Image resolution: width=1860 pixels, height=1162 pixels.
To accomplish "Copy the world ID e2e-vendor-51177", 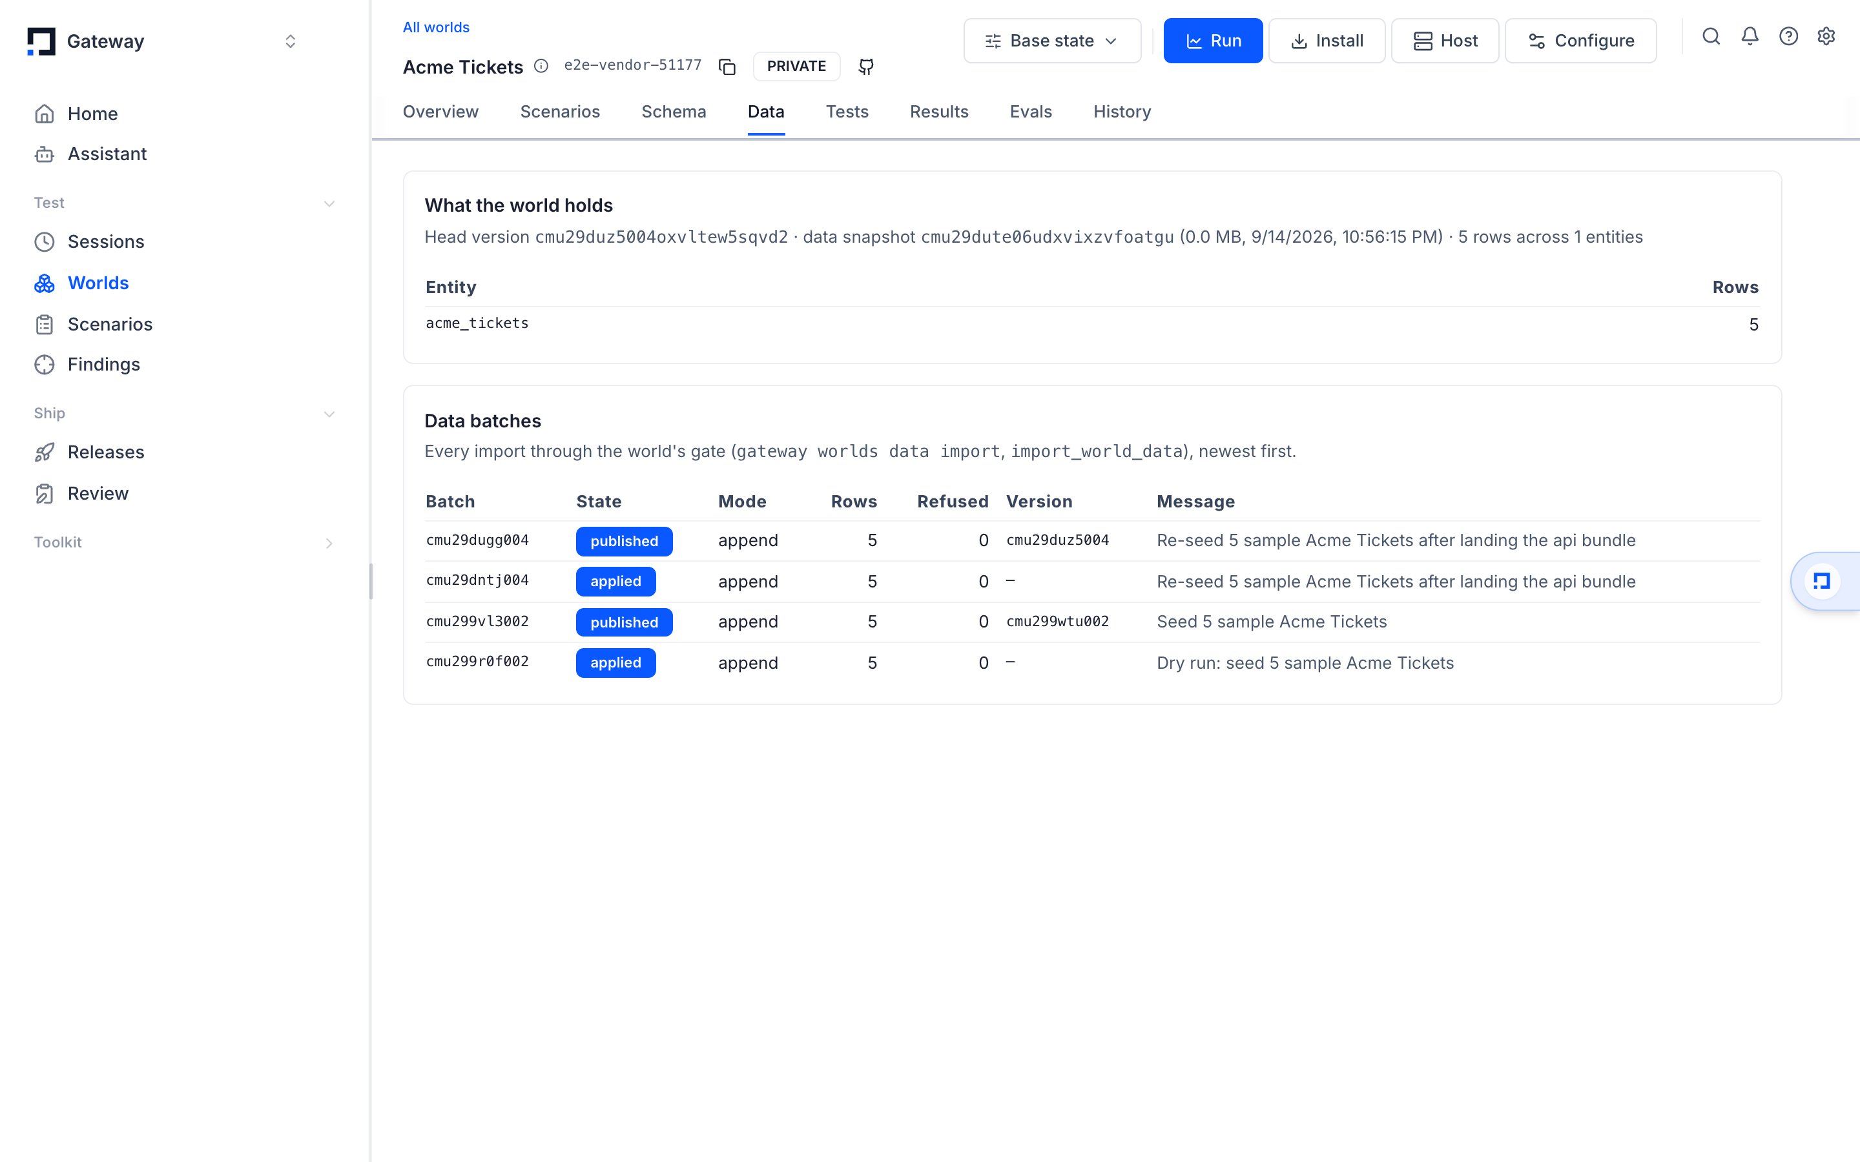I will pos(727,67).
